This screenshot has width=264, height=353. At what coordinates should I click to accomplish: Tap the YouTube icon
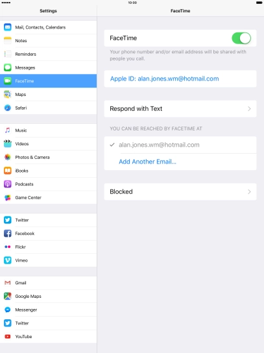point(7,337)
